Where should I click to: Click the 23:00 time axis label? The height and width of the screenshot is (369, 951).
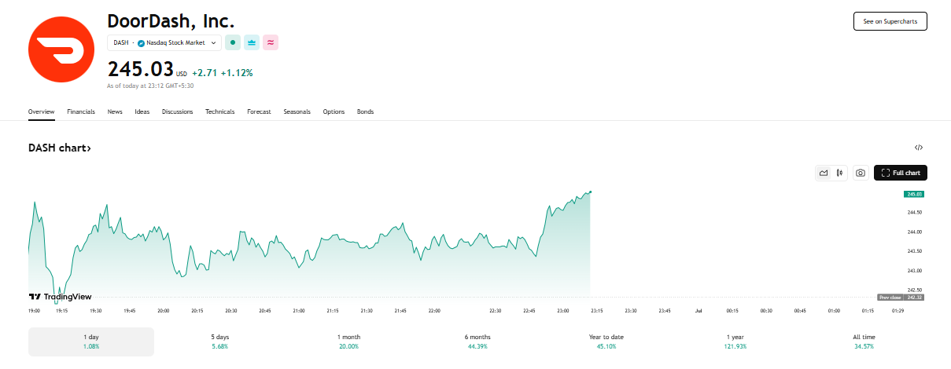(563, 311)
